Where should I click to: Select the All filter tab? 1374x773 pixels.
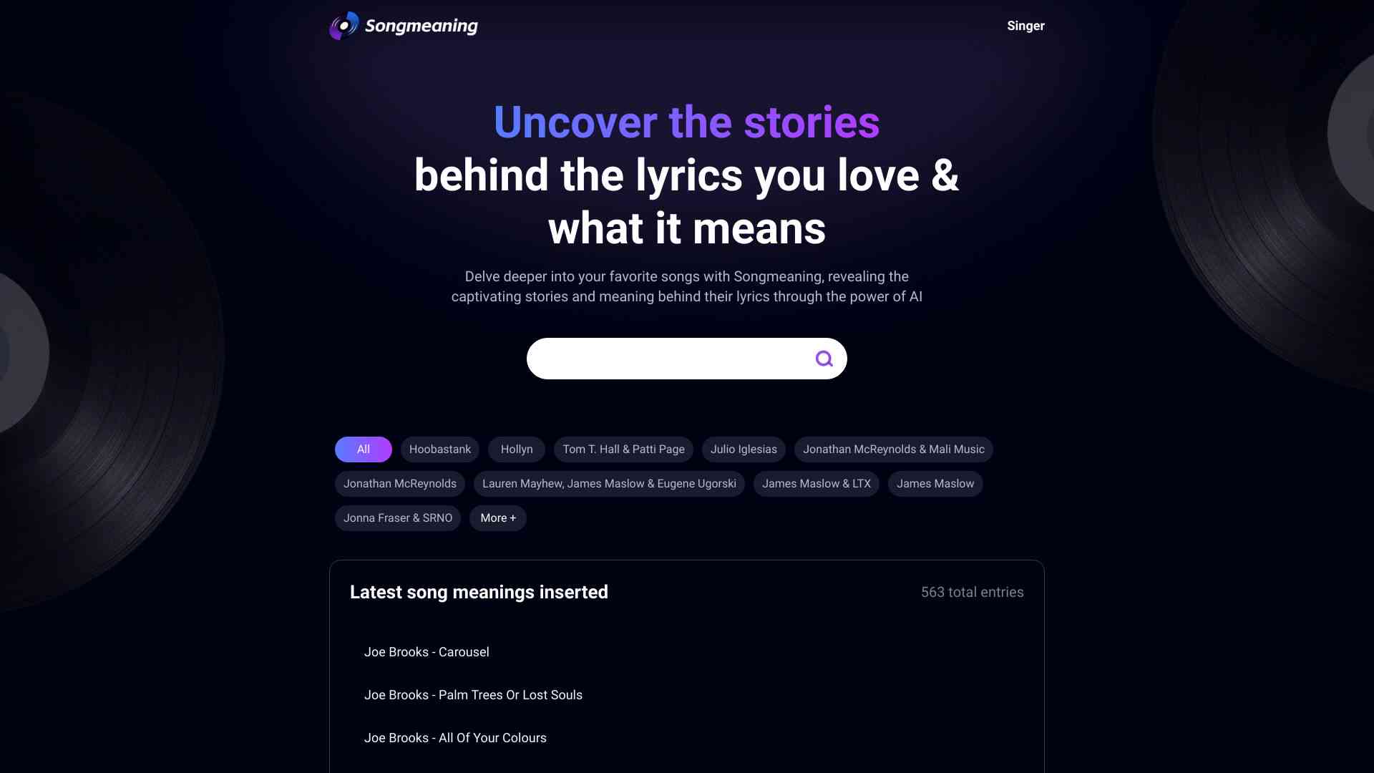pyautogui.click(x=362, y=449)
